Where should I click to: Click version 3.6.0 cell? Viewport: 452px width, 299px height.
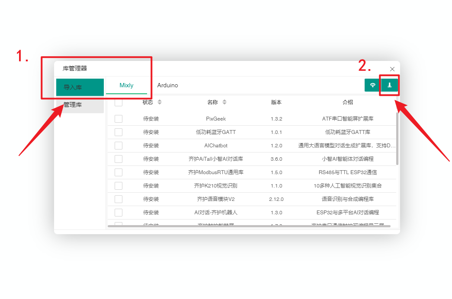[276, 159]
